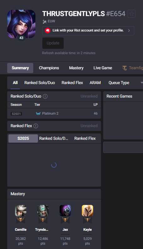Click the Jax champion icon

coord(65,211)
